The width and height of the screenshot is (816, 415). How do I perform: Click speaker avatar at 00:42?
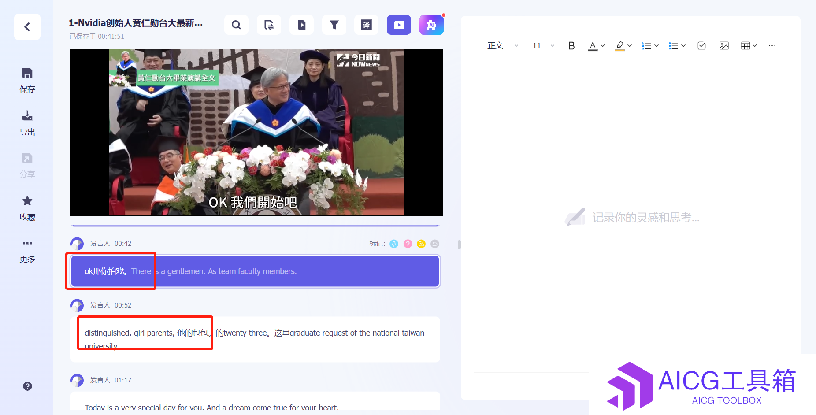tap(77, 244)
